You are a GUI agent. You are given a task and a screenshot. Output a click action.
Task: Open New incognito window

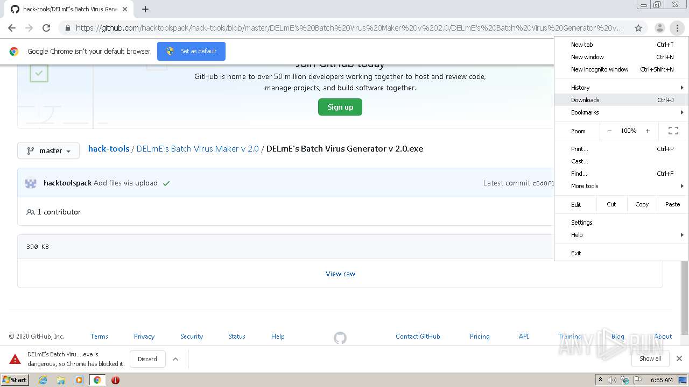click(622, 69)
